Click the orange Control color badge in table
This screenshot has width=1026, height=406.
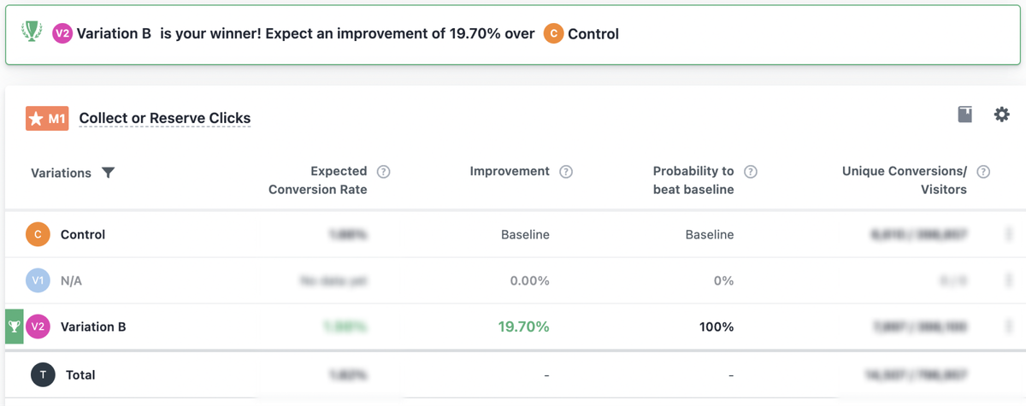click(38, 234)
